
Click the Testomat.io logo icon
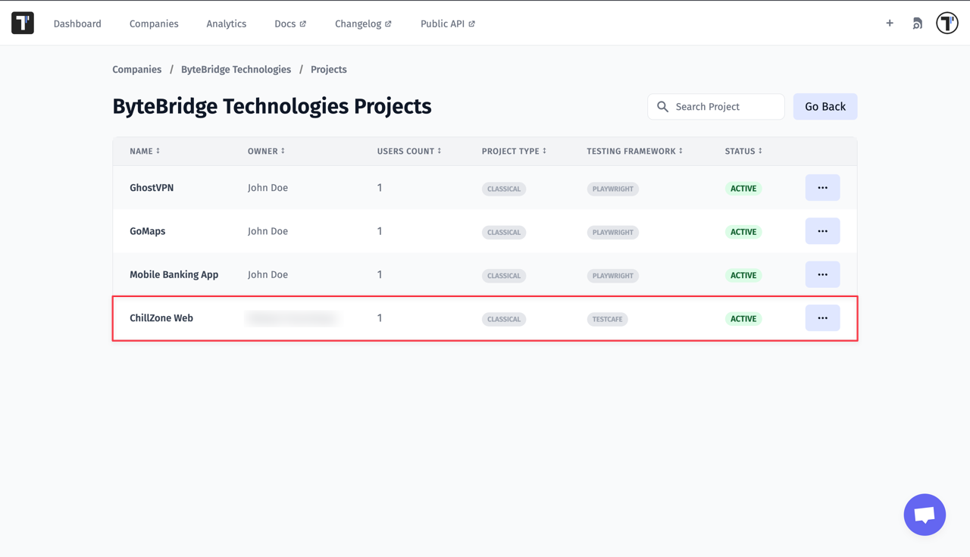coord(22,23)
